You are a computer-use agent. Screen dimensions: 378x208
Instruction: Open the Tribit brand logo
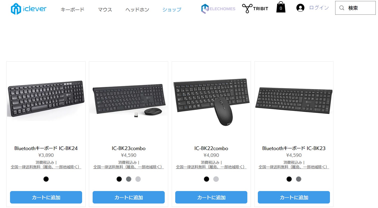pos(255,8)
